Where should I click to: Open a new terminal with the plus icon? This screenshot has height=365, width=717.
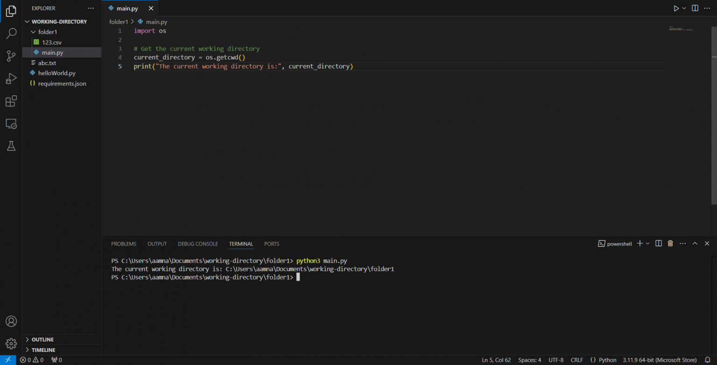click(x=639, y=243)
